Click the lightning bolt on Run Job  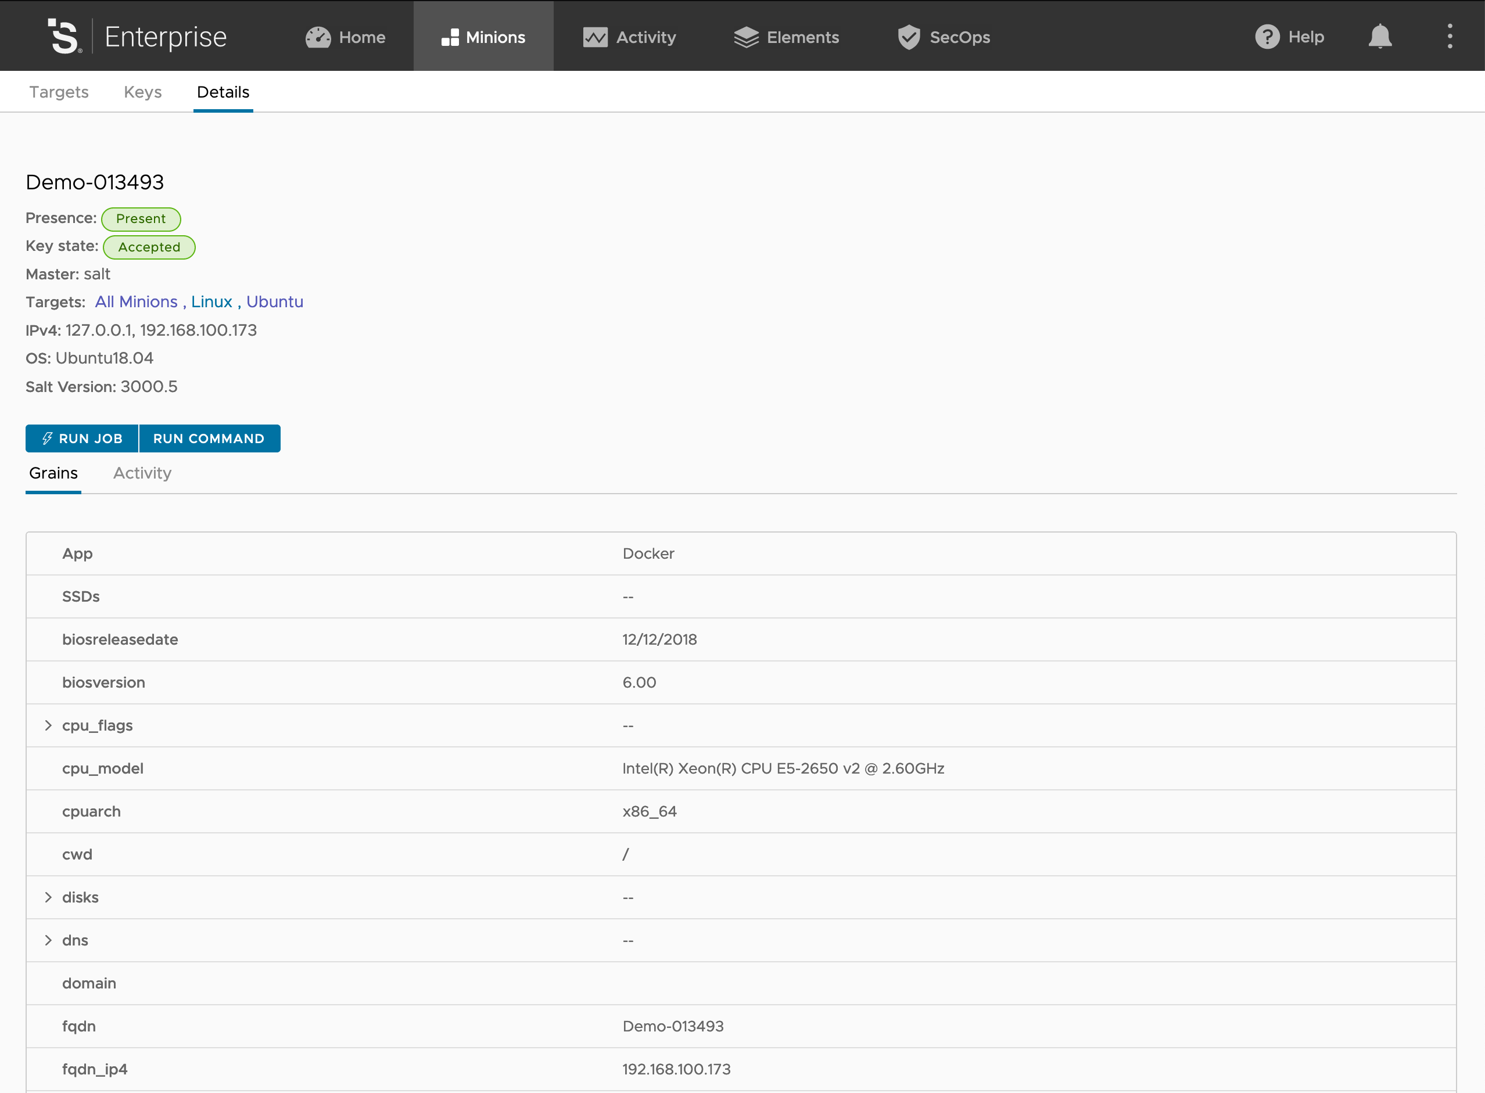pos(47,438)
